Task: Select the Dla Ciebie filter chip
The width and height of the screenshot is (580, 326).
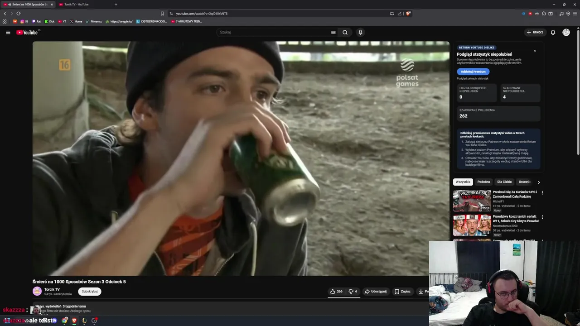Action: click(x=504, y=182)
